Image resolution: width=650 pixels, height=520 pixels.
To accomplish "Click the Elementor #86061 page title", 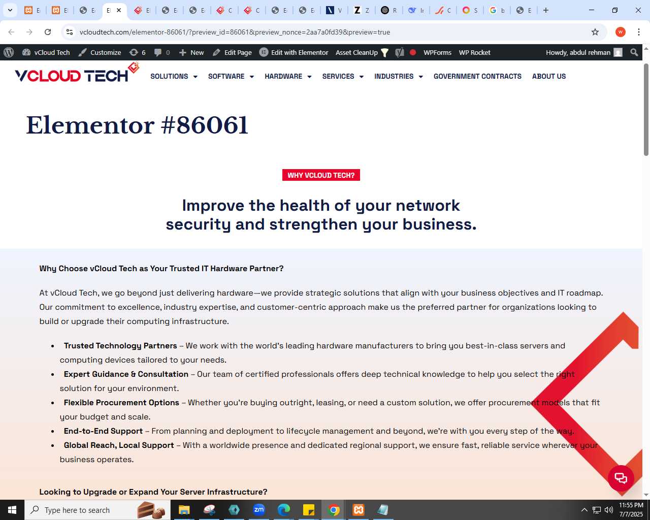I will (x=137, y=125).
